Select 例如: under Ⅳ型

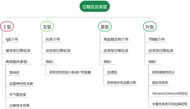tap(153, 62)
